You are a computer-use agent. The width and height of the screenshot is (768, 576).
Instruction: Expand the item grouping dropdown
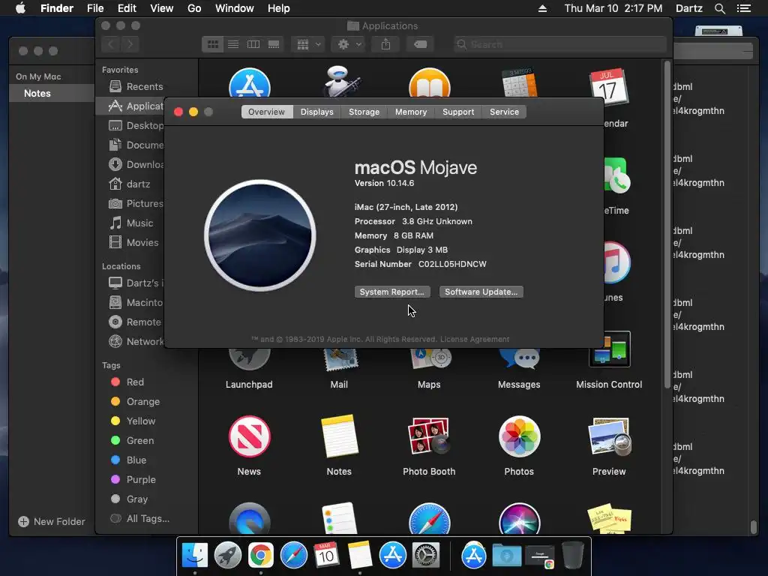308,44
